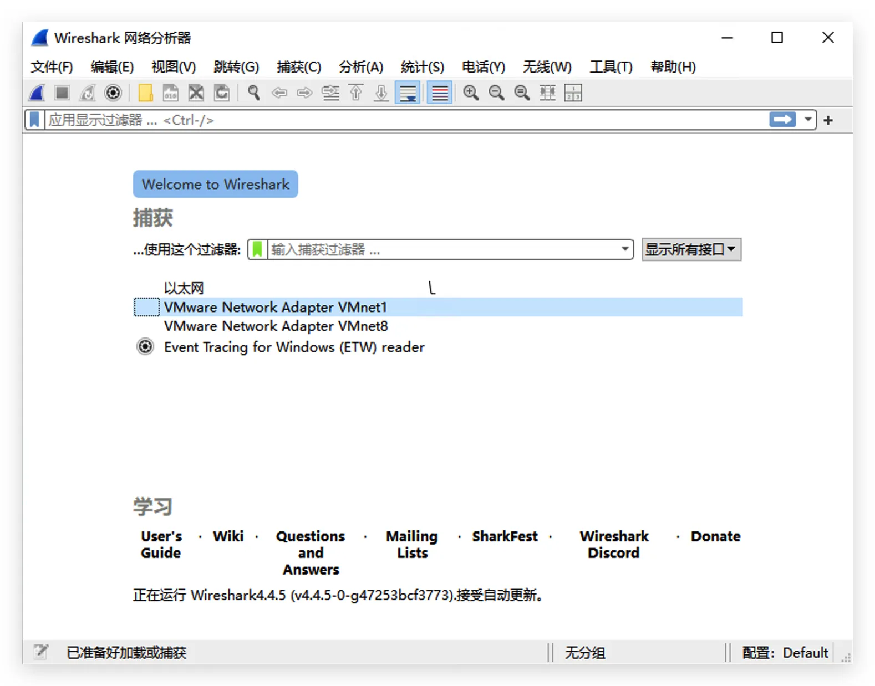Click the Welcome to Wireshark banner button

216,184
